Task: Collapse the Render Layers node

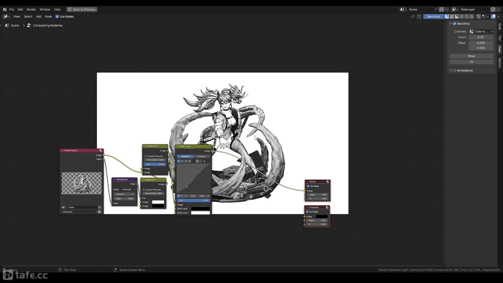Action: pyautogui.click(x=62, y=150)
